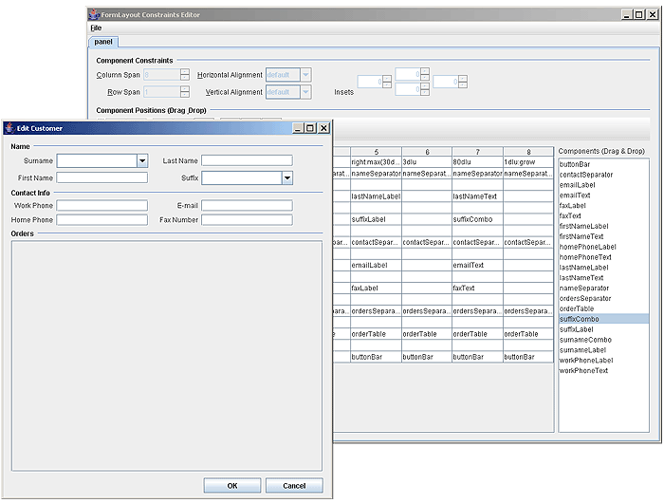Click the 1dlu:grow column spec cell
Screen dimensions: 664x503
click(528, 162)
